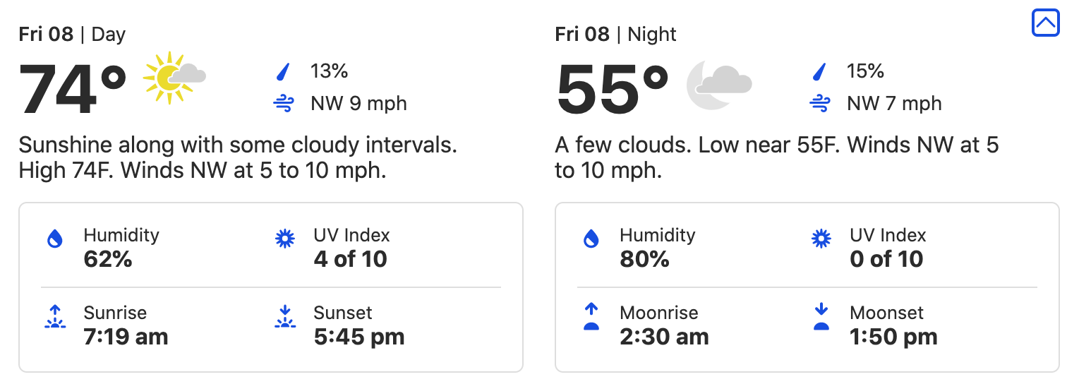Viewport: 1067px width, 384px height.
Task: Click the sunrise time 7:19 am
Action: coord(126,337)
